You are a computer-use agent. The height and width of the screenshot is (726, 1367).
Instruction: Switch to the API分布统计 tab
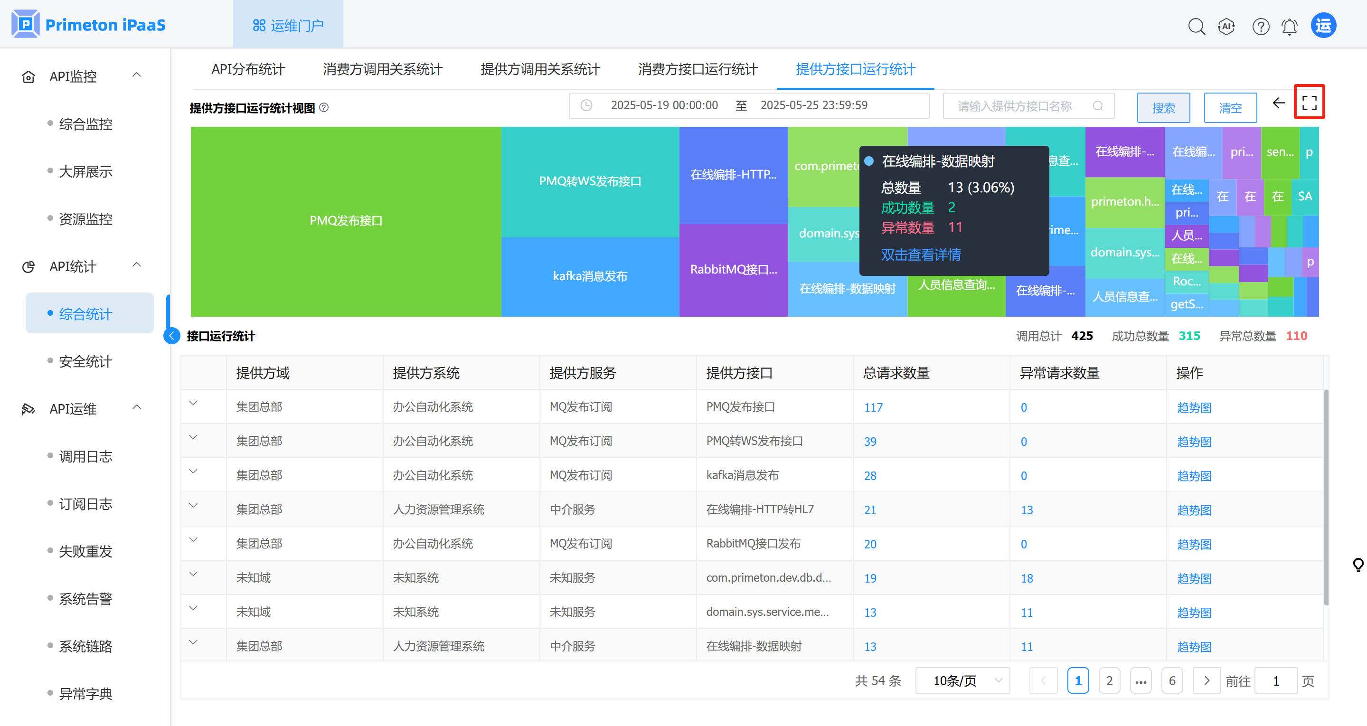pyautogui.click(x=248, y=69)
